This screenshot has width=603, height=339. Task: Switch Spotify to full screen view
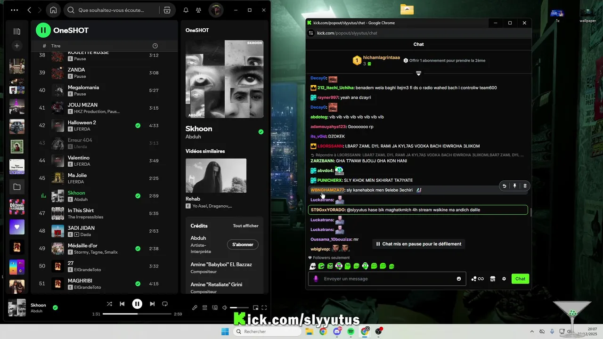(264, 308)
